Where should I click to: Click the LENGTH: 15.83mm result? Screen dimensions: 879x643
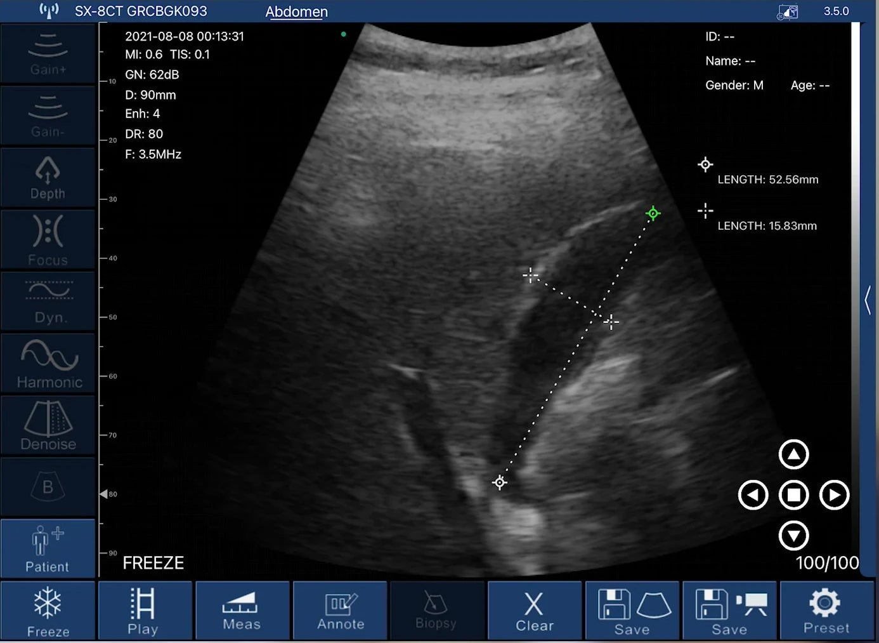(767, 226)
